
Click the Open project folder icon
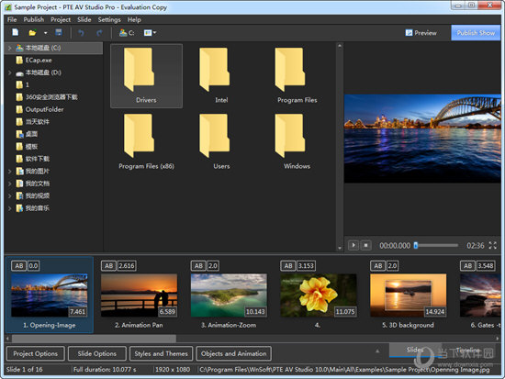coord(32,33)
